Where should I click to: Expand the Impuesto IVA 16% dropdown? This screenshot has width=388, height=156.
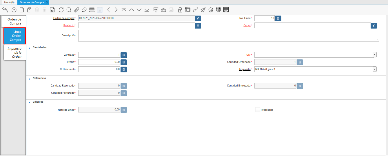tap(374, 69)
